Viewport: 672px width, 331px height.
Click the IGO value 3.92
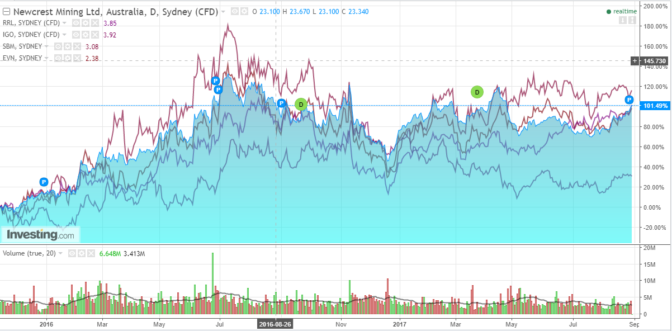[110, 35]
